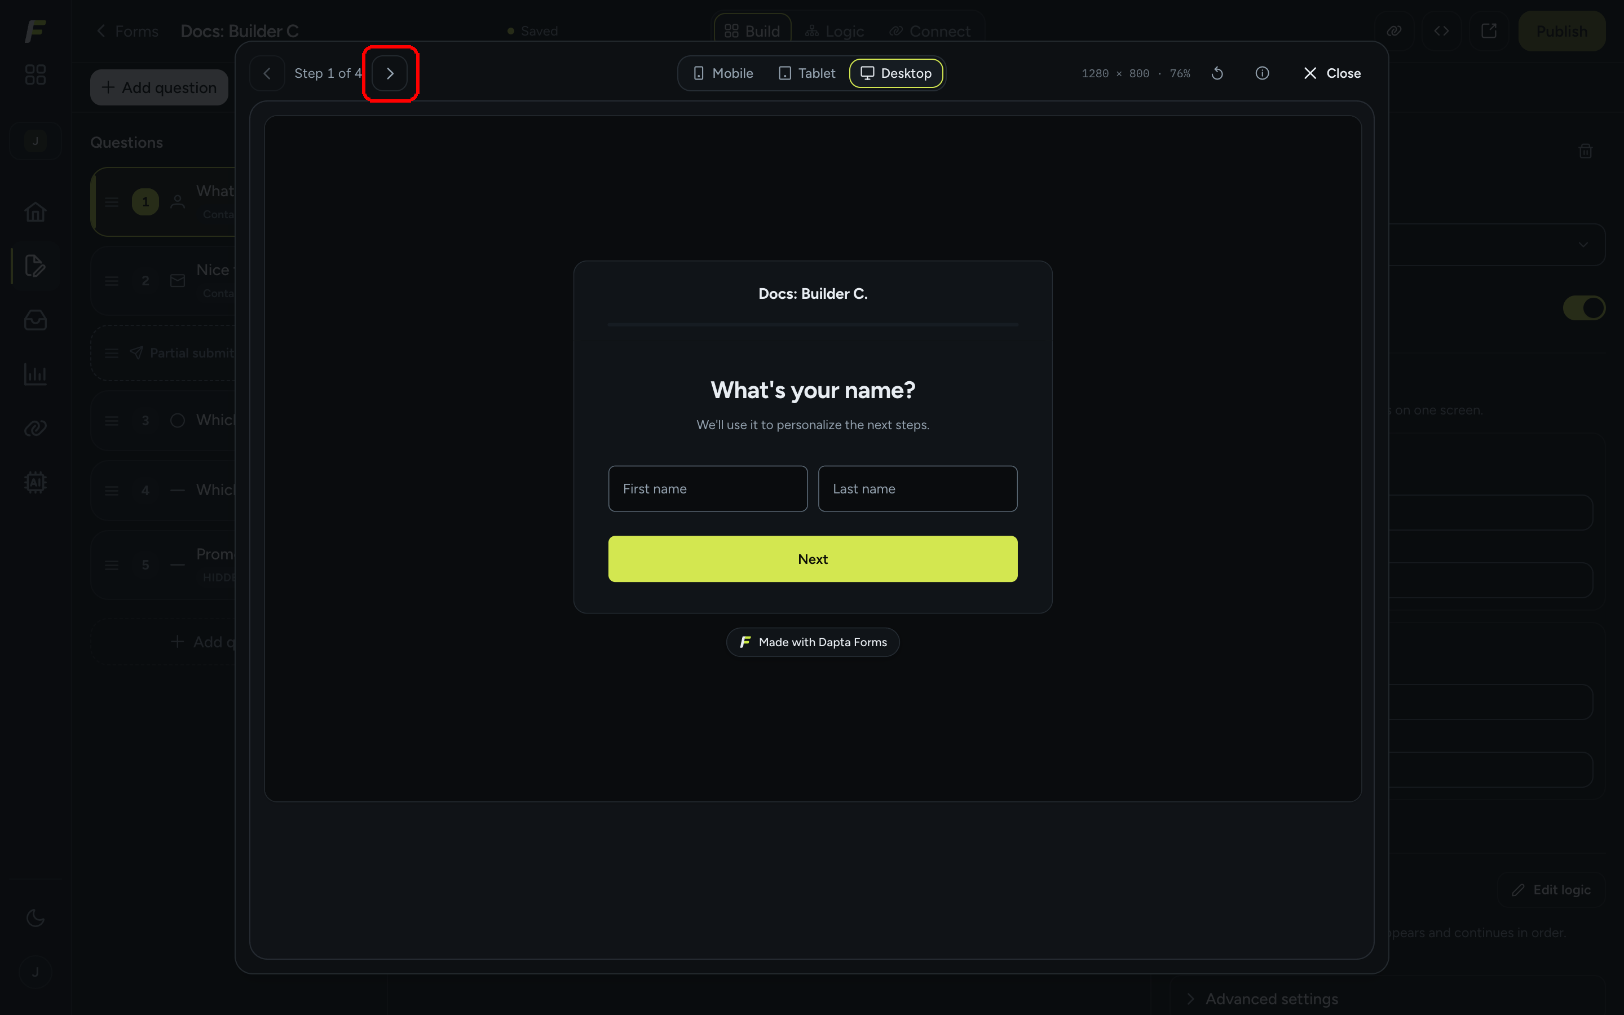Viewport: 1624px width, 1015px height.
Task: Open the Analytics chart icon in sidebar
Action: coord(36,374)
